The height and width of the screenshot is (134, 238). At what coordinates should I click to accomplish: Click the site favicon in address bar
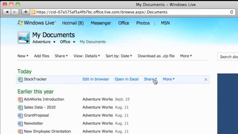pos(33,12)
